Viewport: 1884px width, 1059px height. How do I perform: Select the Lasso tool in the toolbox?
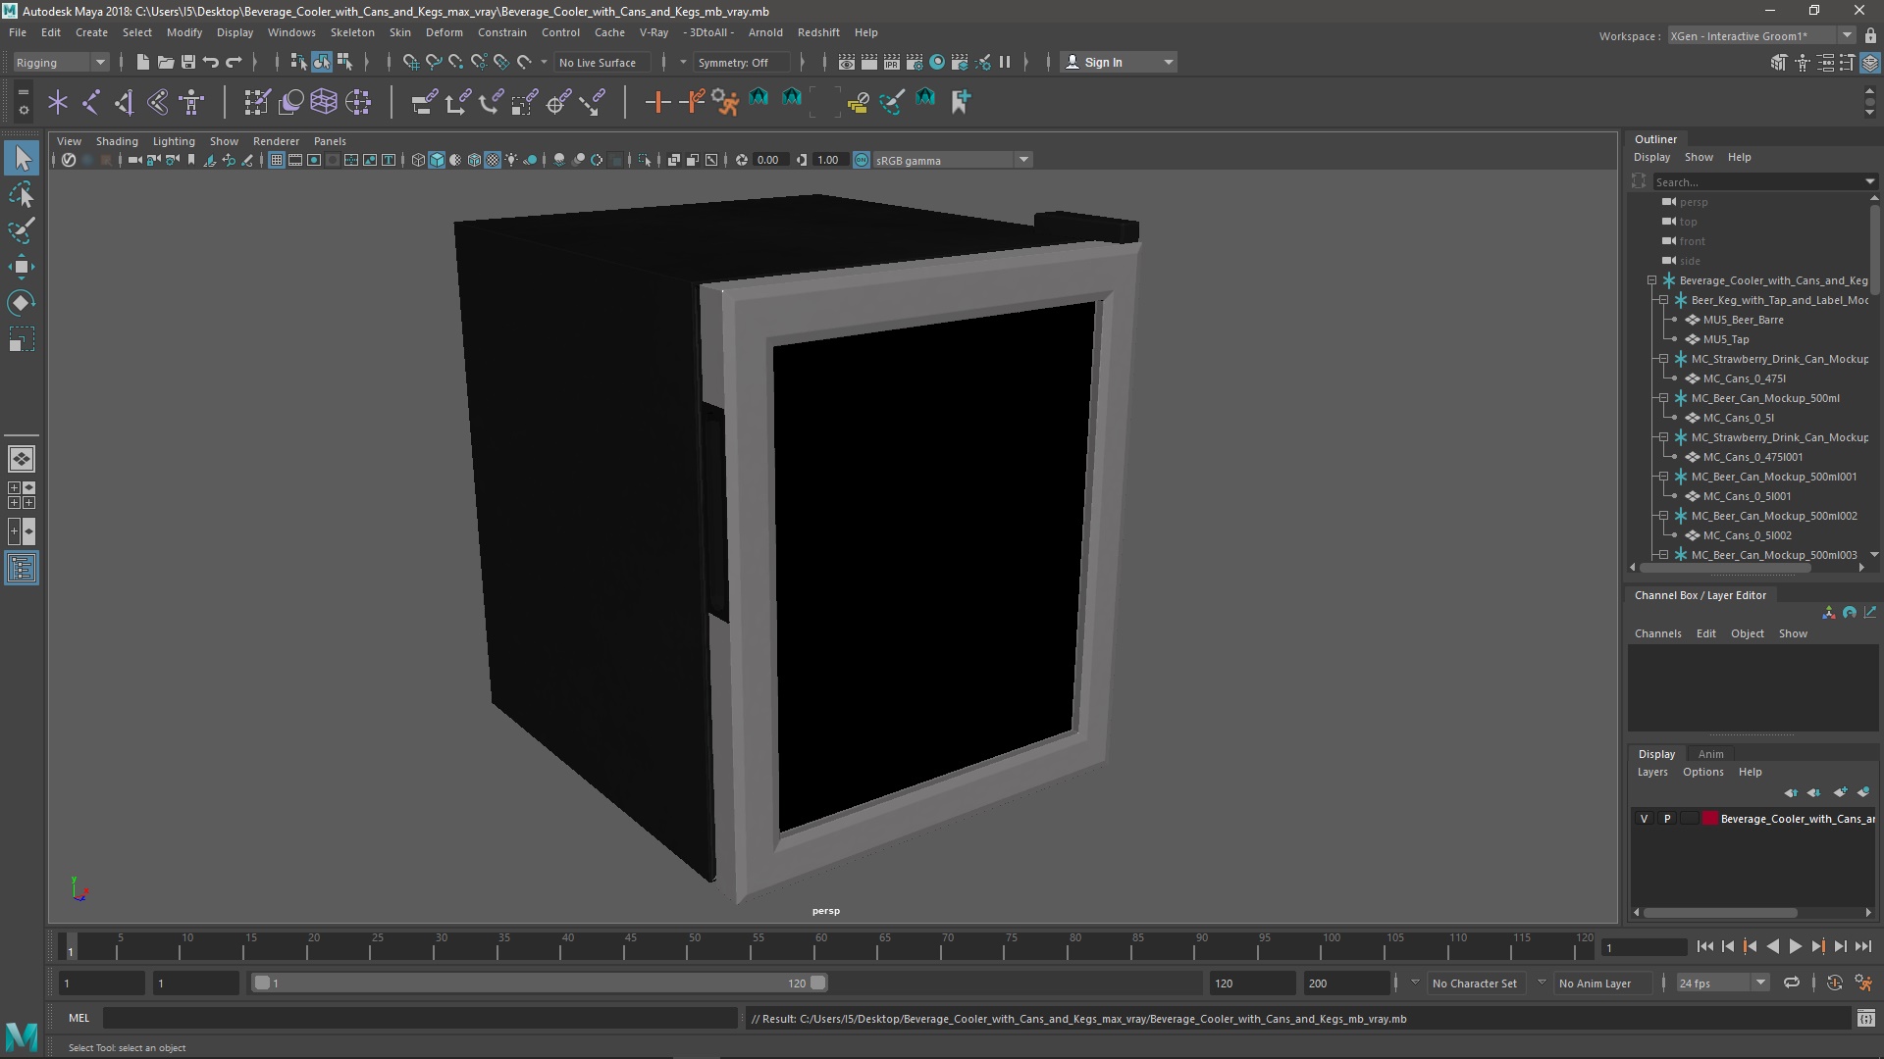pyautogui.click(x=22, y=194)
